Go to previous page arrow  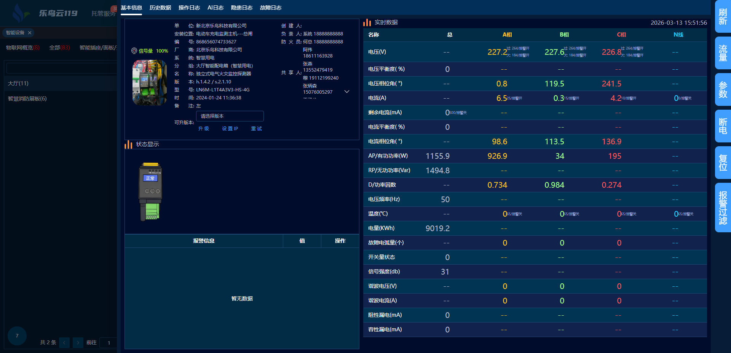coord(64,343)
